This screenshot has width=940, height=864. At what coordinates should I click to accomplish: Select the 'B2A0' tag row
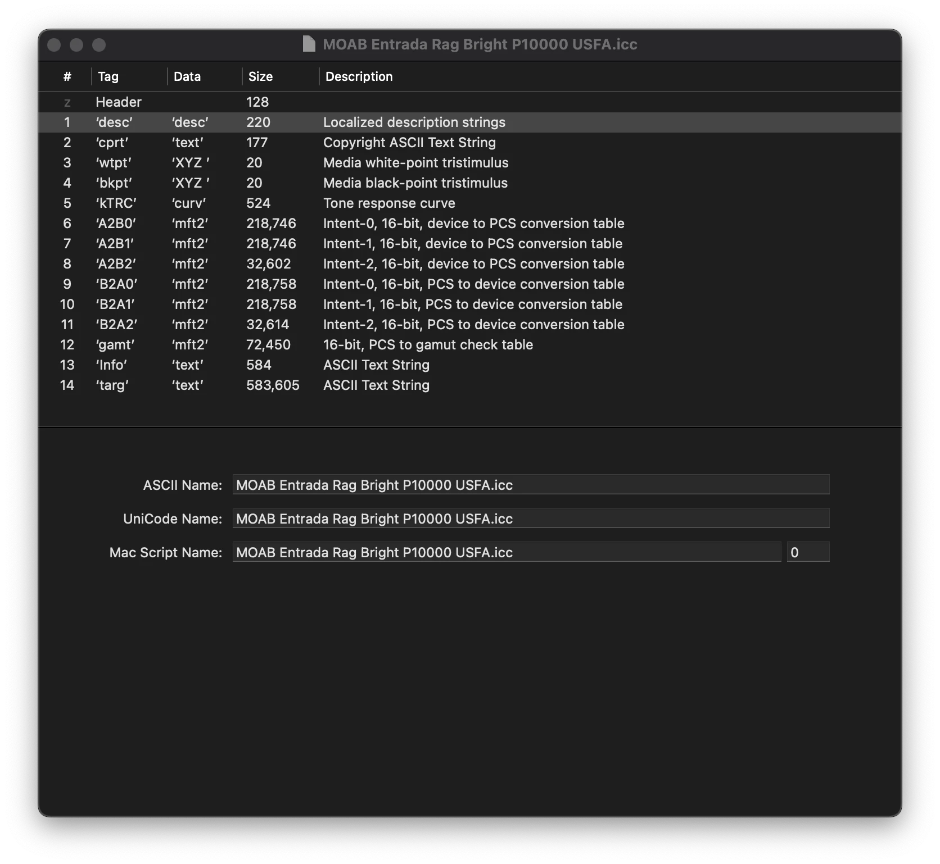pyautogui.click(x=470, y=284)
